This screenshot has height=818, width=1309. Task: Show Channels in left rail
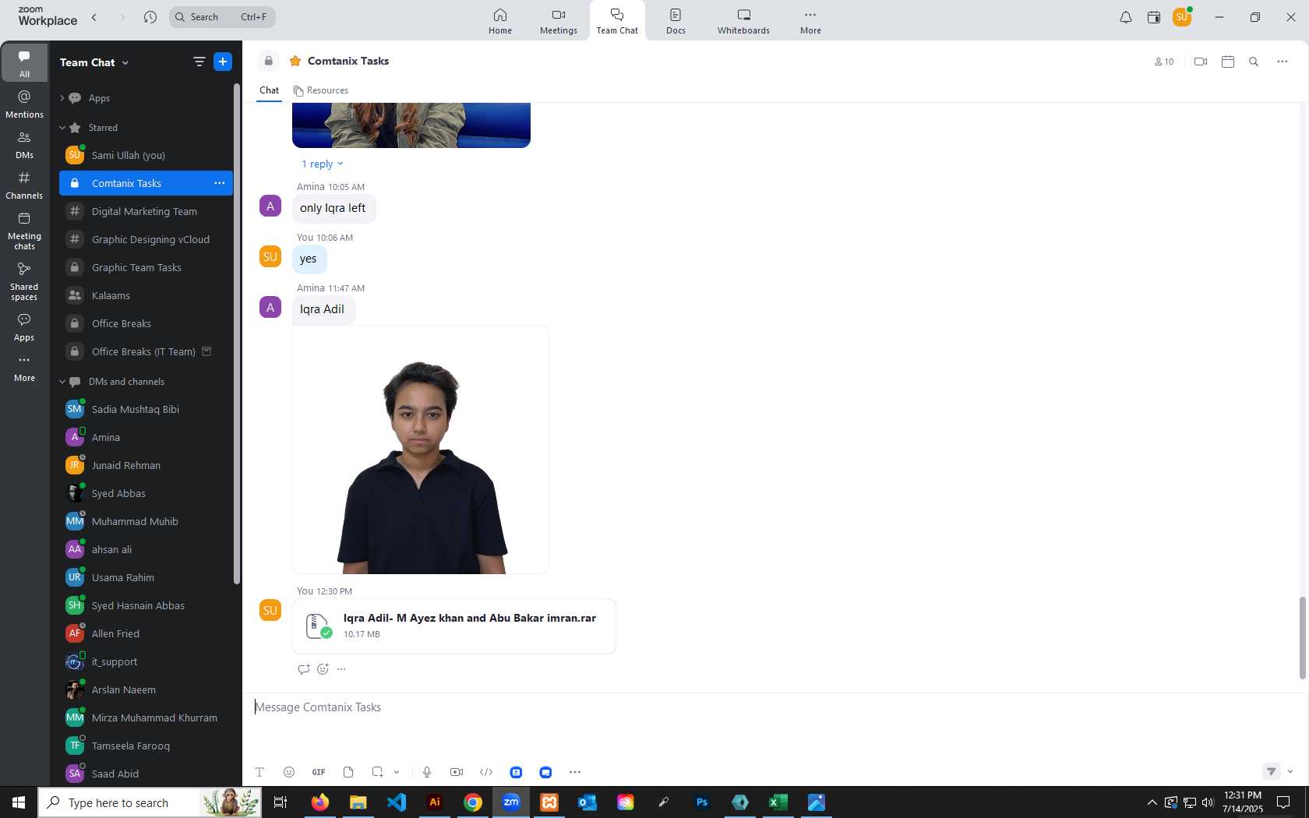point(24,185)
